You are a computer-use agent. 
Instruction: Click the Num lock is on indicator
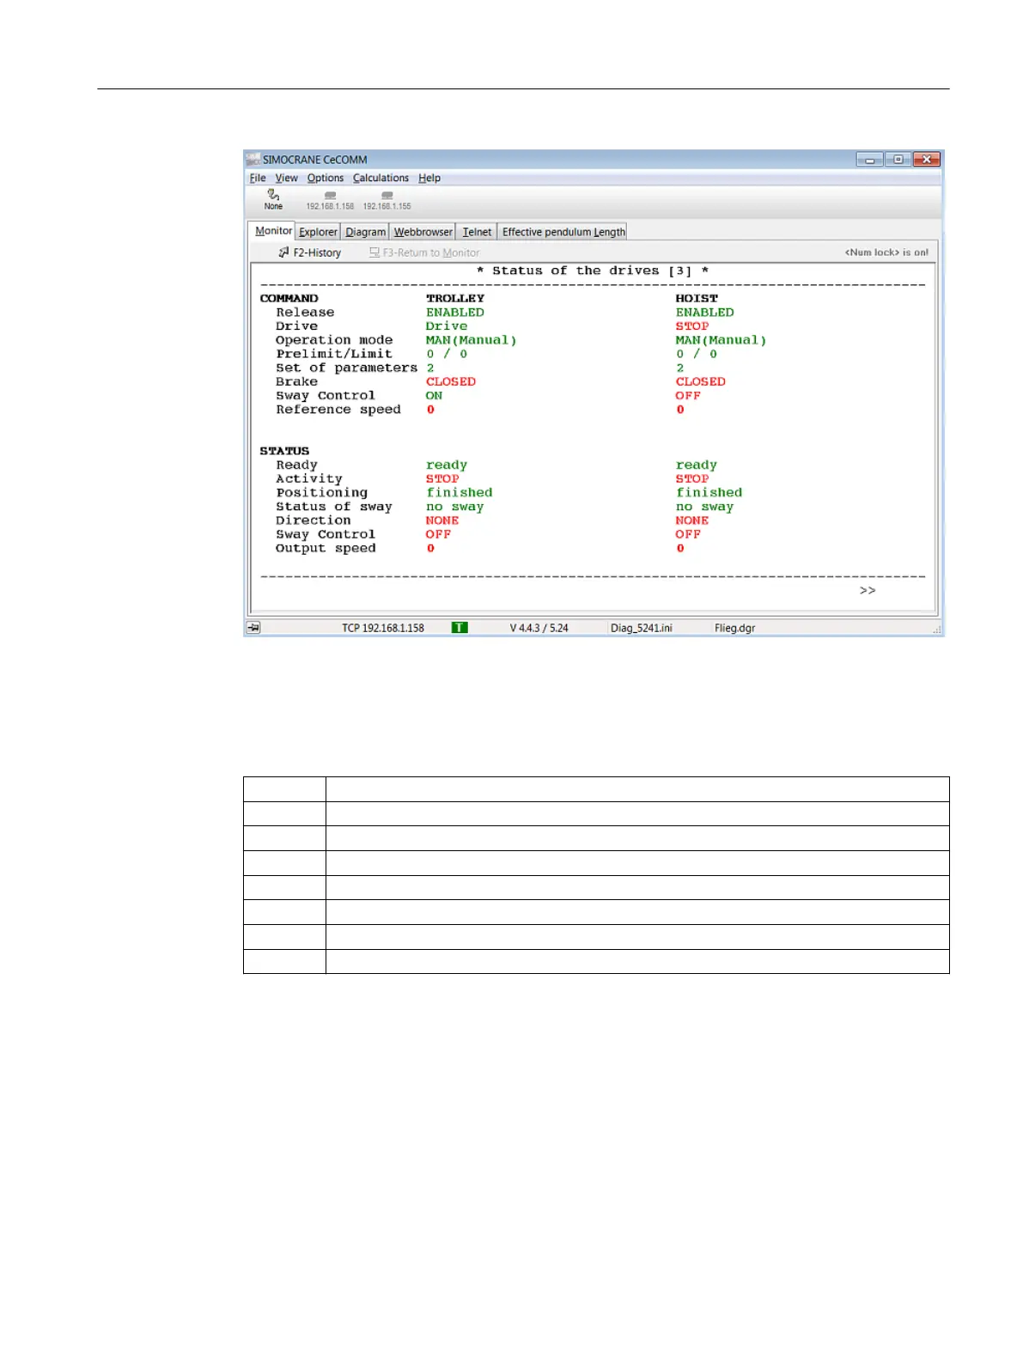click(x=886, y=253)
